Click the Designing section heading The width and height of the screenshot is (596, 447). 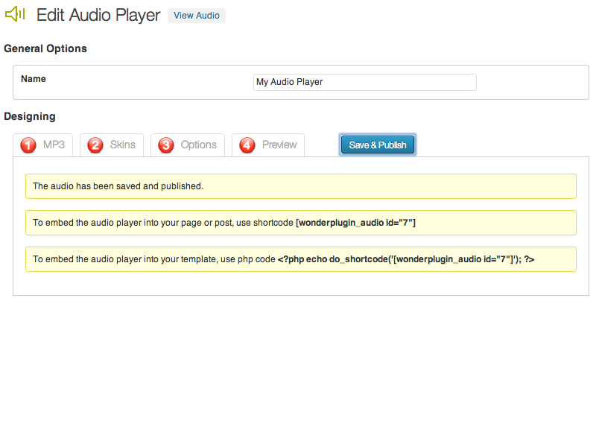30,116
